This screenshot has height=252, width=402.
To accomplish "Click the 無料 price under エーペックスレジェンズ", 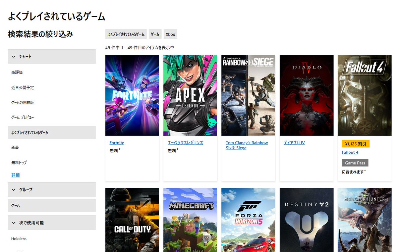I will (x=173, y=150).
